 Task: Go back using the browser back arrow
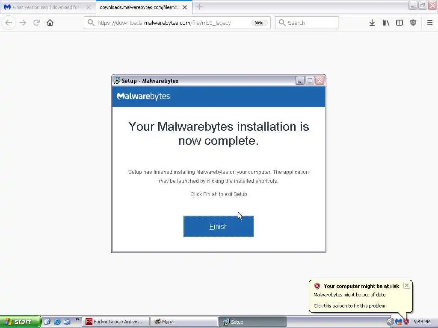pyautogui.click(x=9, y=23)
